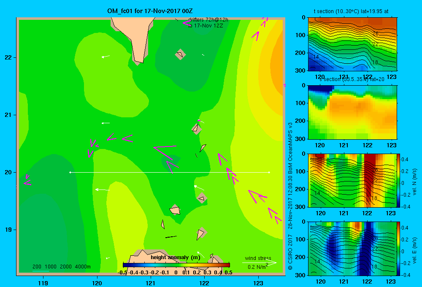Screen dimensions: 422x287
Task: Click the vel. E color bar
Action: coord(399,249)
